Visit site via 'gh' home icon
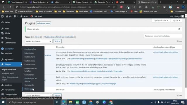The image size is (187, 105). [9, 16]
